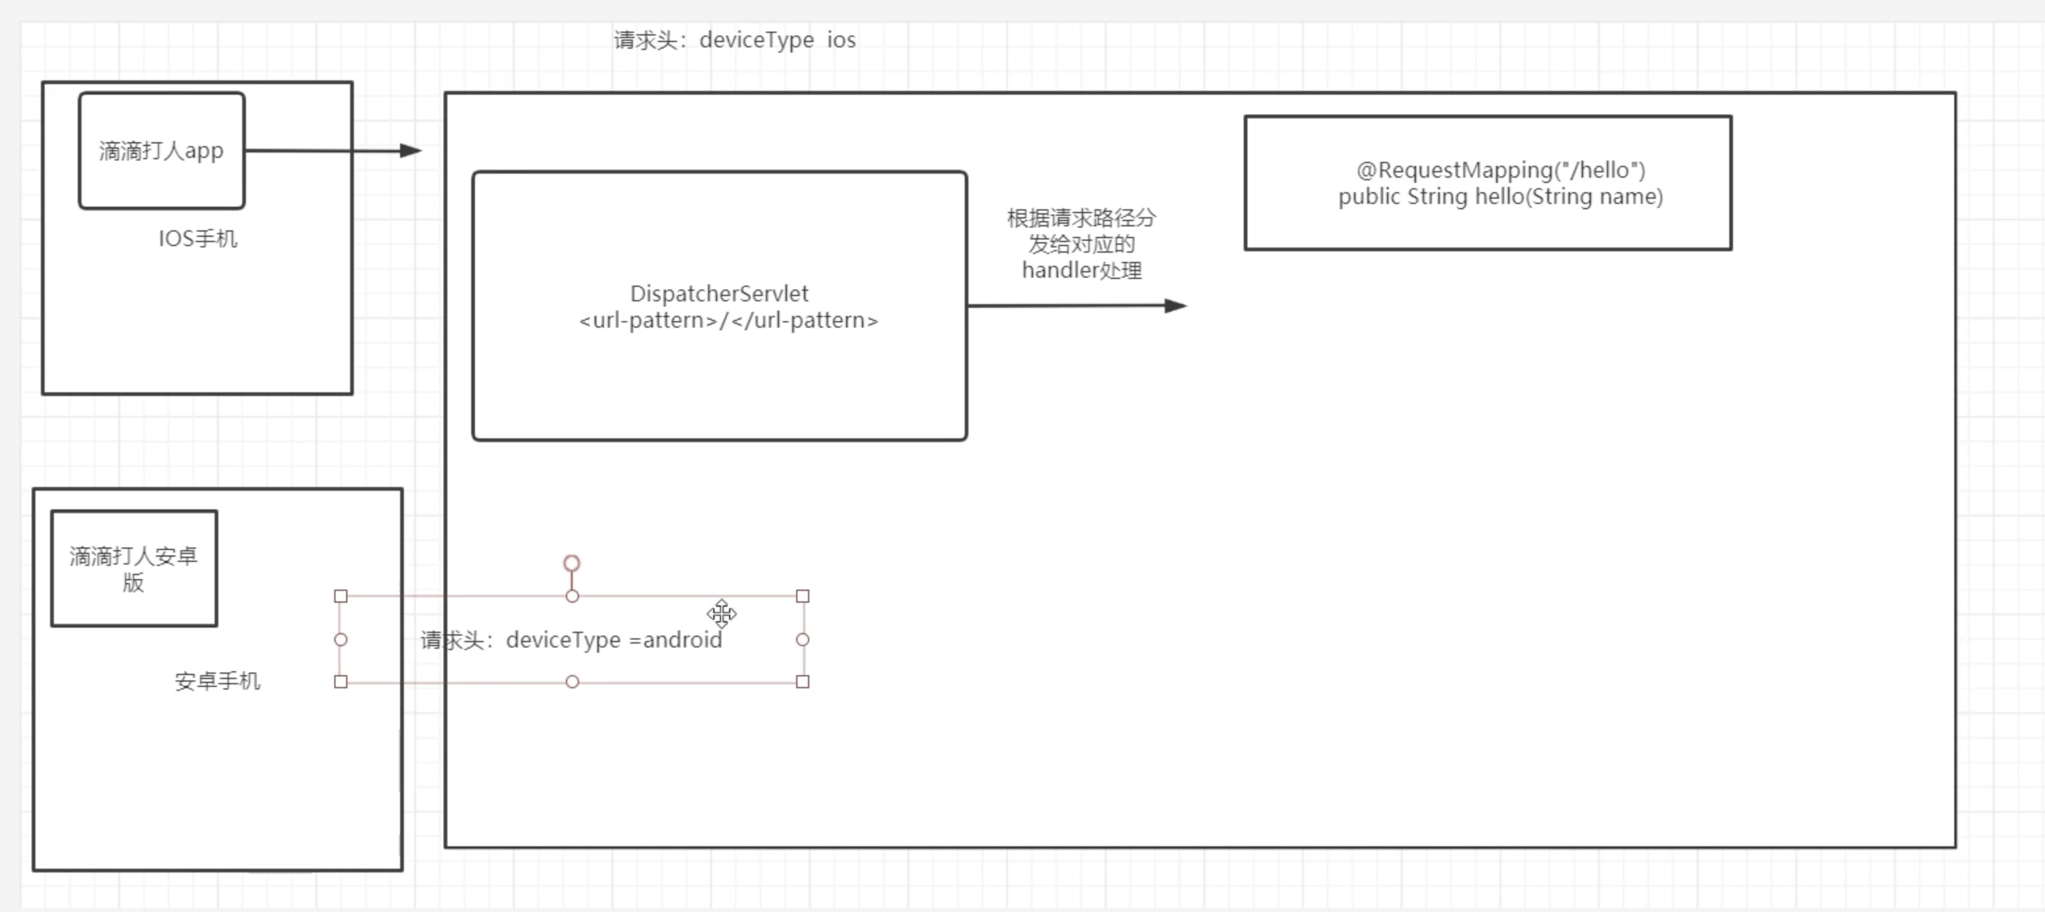The width and height of the screenshot is (2045, 912).
Task: Select the 滴滴打人app rounded box
Action: 161,151
